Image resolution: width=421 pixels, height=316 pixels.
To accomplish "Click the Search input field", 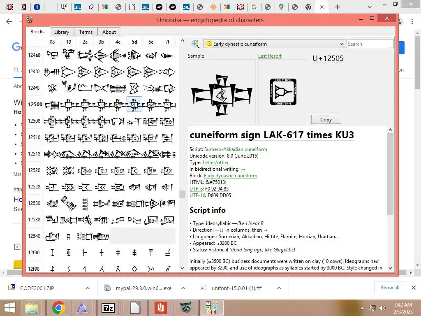I will 370,44.
